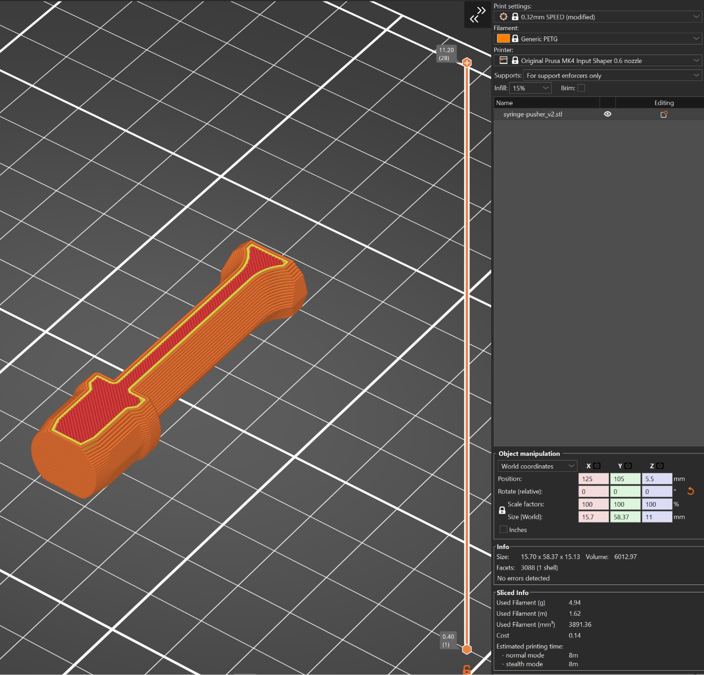Click the orange filament color swatch
This screenshot has height=675, width=704.
click(x=503, y=39)
